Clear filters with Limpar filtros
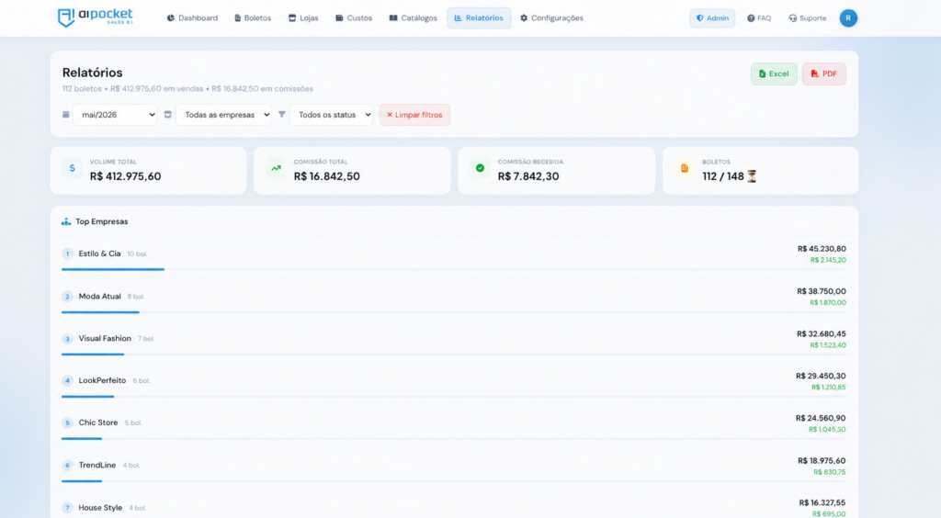Viewport: 941px width, 518px height. (x=414, y=115)
